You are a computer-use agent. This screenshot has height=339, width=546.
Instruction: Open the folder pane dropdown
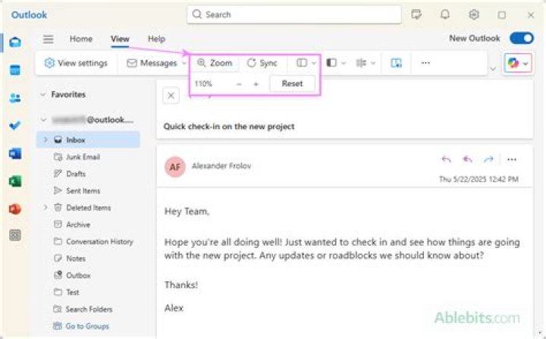click(x=336, y=63)
